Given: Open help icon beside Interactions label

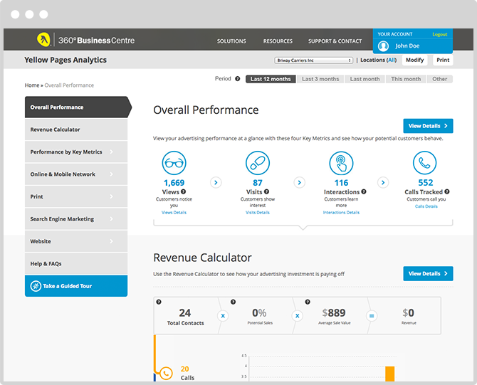Looking at the screenshot, I should pyautogui.click(x=364, y=191).
